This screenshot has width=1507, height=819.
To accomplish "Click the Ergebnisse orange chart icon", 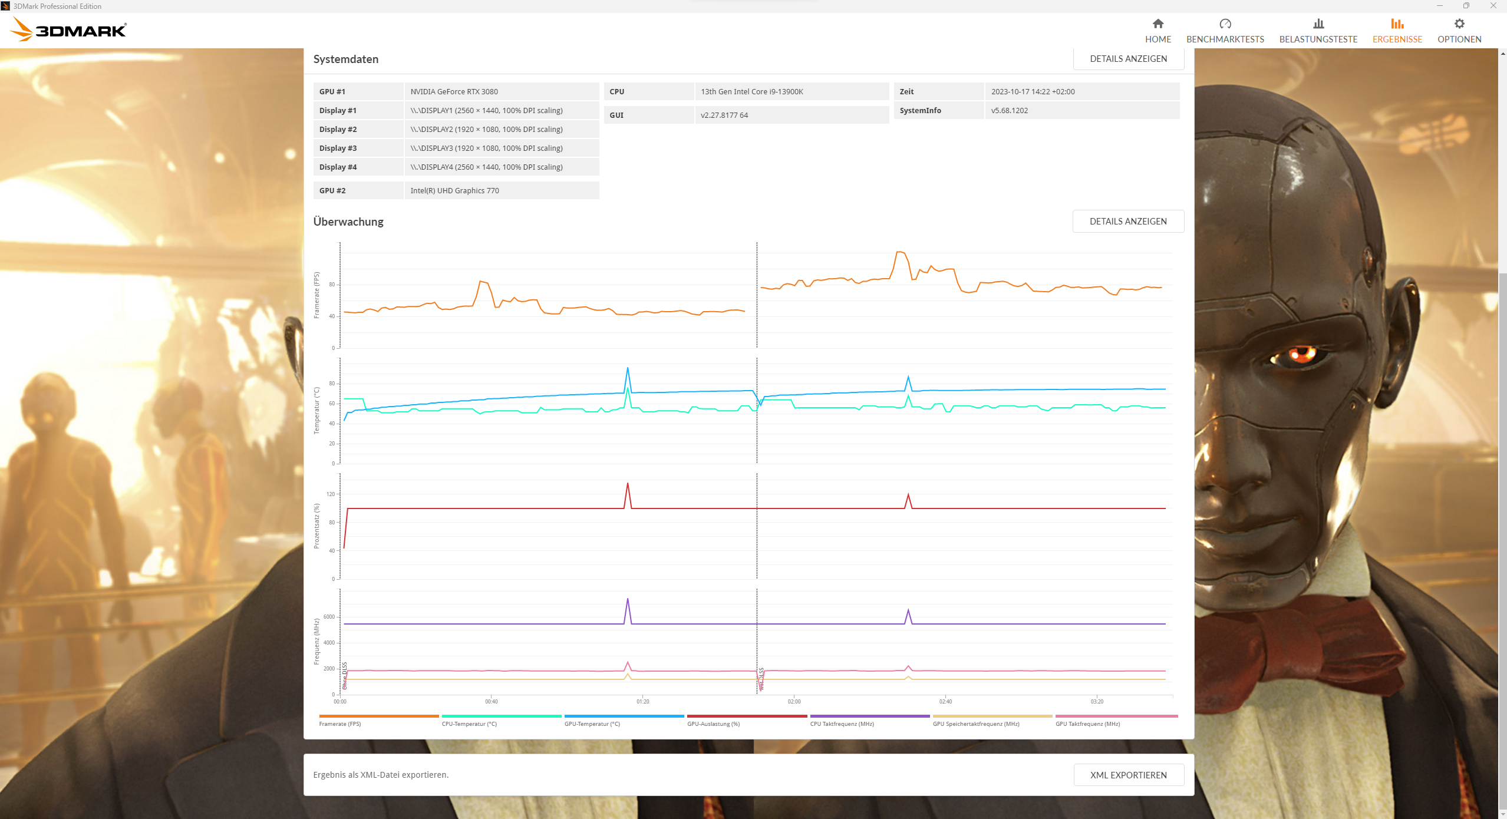I will (1397, 24).
